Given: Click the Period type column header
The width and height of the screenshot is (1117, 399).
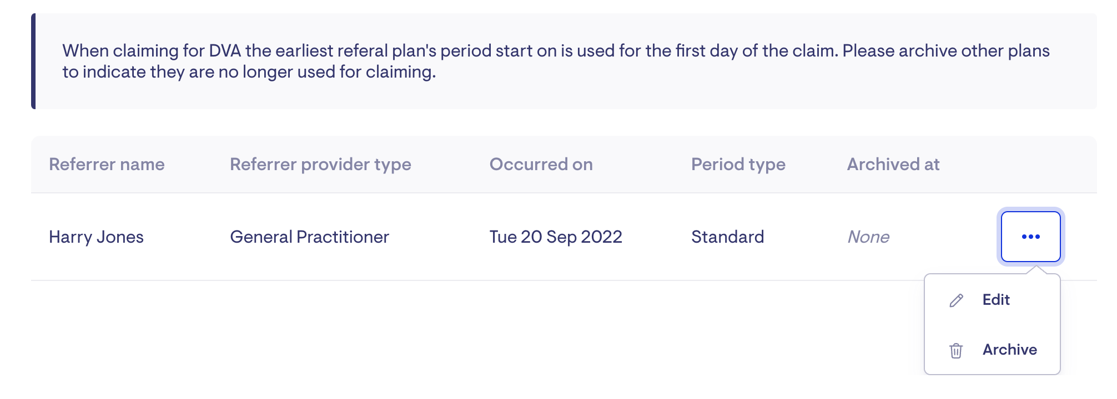Looking at the screenshot, I should 738,165.
